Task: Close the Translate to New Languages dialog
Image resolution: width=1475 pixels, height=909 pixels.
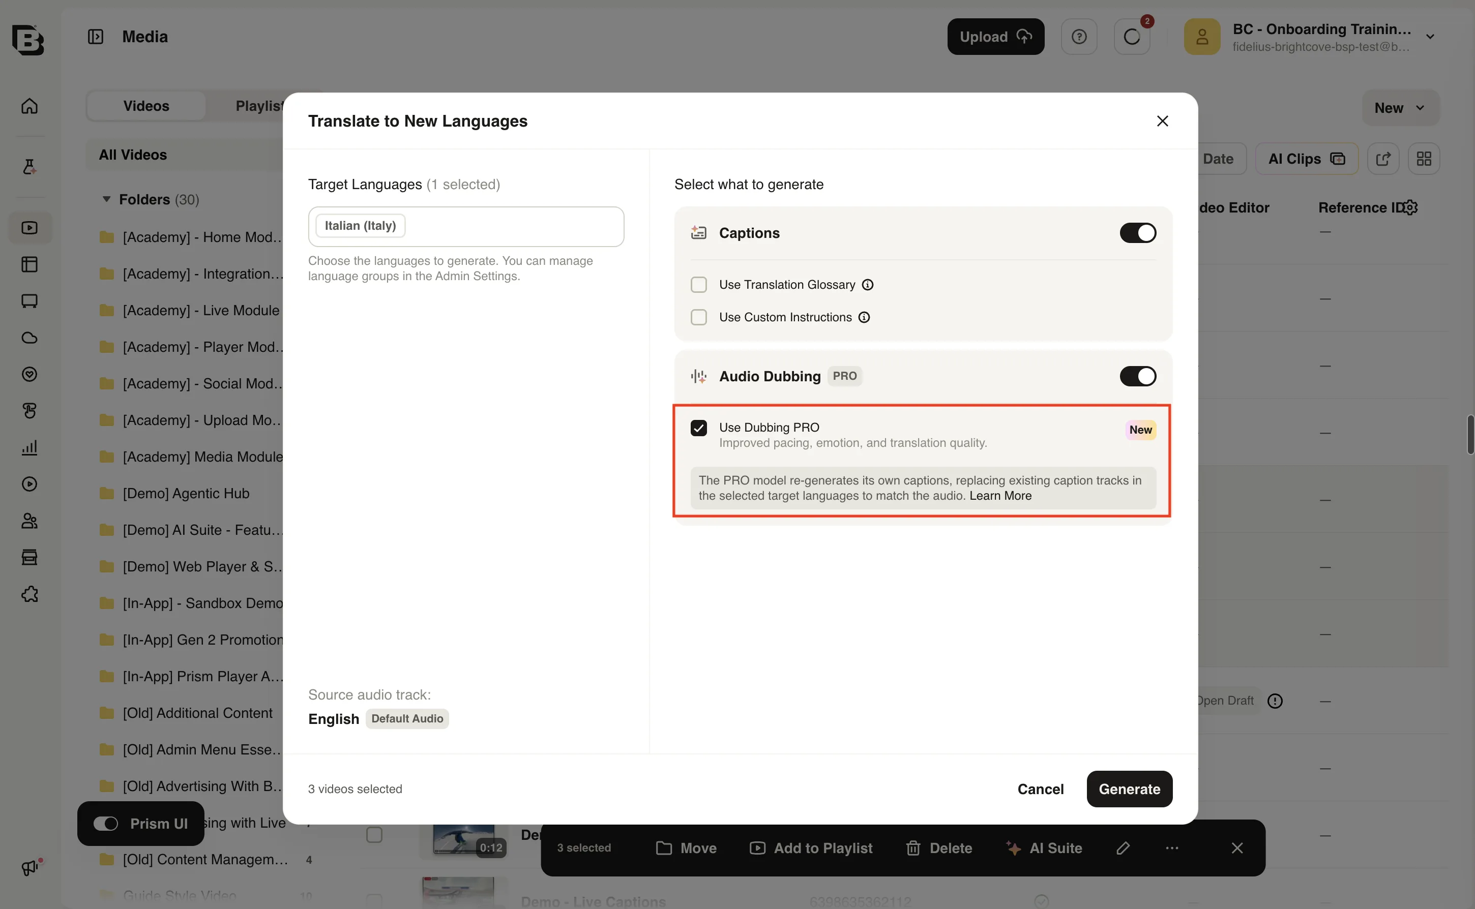Action: (1162, 121)
